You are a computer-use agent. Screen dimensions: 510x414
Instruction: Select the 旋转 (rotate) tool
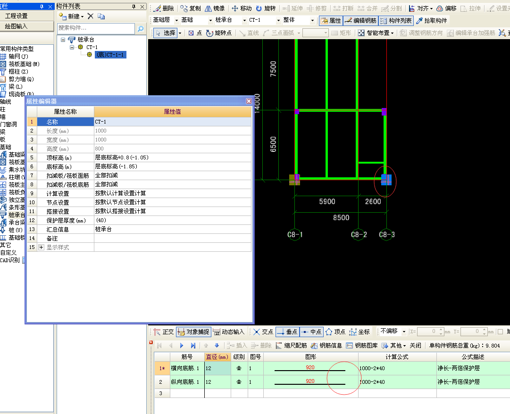tap(266, 8)
